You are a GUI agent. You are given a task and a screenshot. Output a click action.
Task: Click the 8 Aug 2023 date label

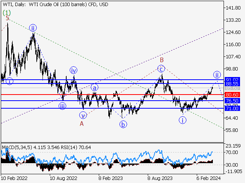click(160, 178)
